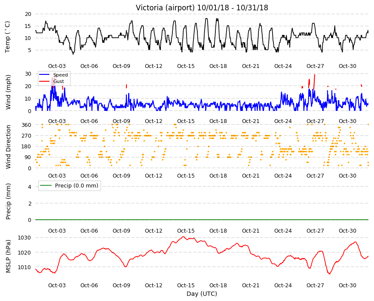Click the blue Speed legend line
The width and height of the screenshot is (374, 301).
(x=44, y=75)
